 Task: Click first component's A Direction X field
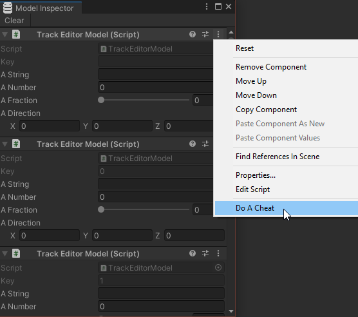click(x=50, y=126)
